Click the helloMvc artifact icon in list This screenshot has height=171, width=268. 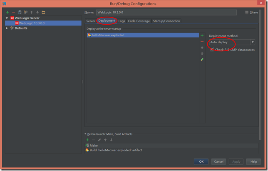89,35
